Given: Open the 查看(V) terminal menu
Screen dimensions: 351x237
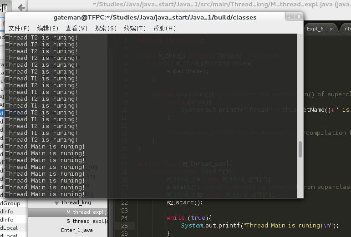Looking at the screenshot, I should click(76, 28).
